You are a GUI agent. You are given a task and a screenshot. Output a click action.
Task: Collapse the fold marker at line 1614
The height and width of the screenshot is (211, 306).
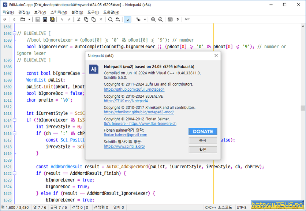tap(14, 120)
